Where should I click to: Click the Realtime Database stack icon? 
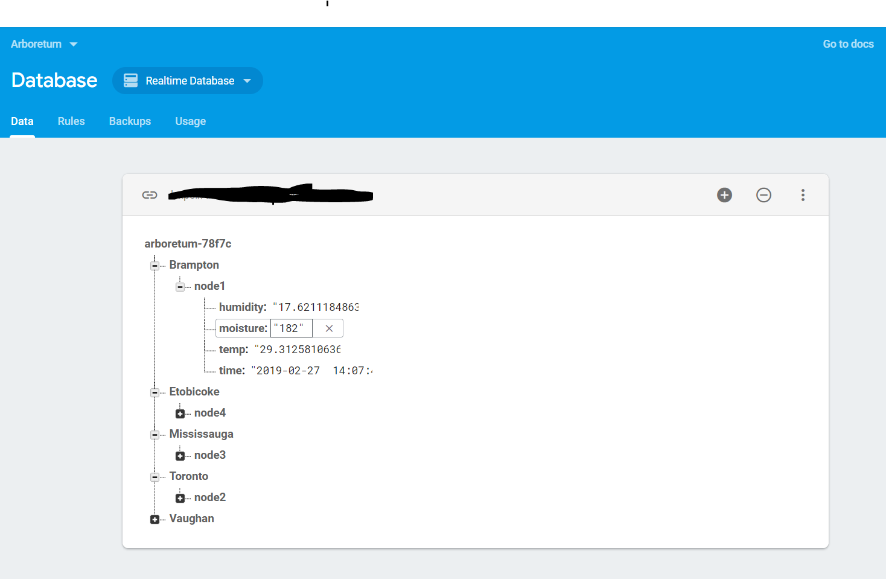point(130,80)
